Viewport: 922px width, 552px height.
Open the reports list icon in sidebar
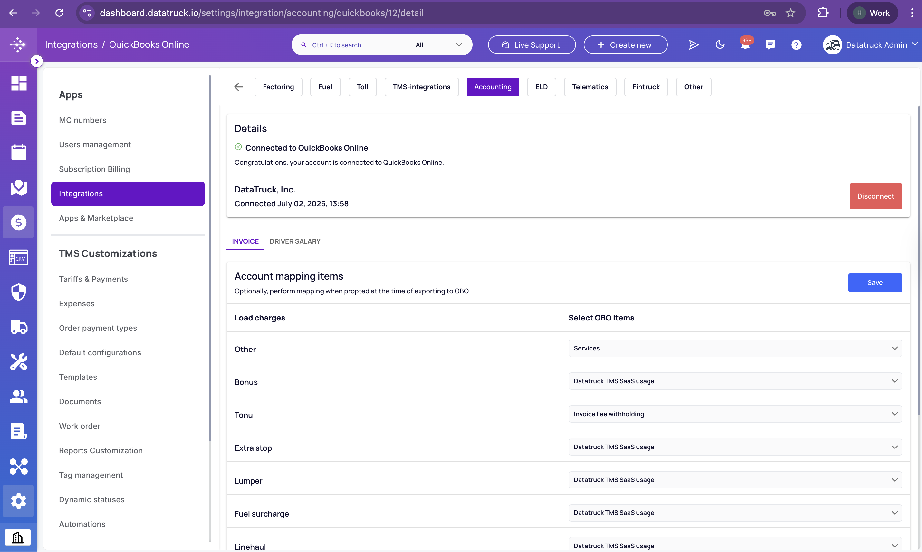tap(19, 431)
